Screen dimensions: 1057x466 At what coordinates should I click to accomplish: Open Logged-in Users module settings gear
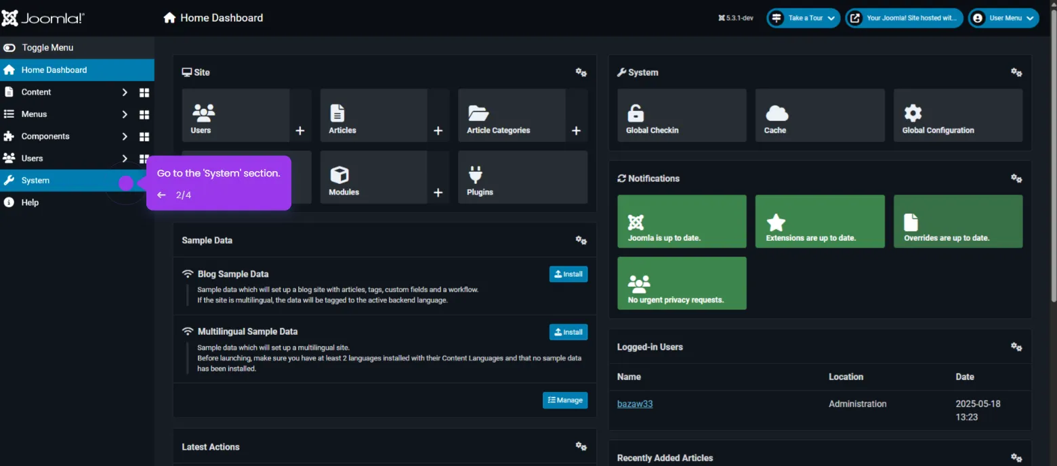tap(1016, 347)
